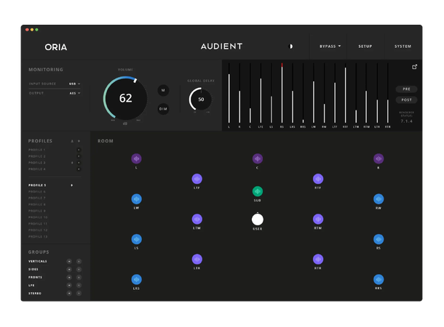Select the RTM height speaker
This screenshot has height=327, width=444.
[318, 219]
